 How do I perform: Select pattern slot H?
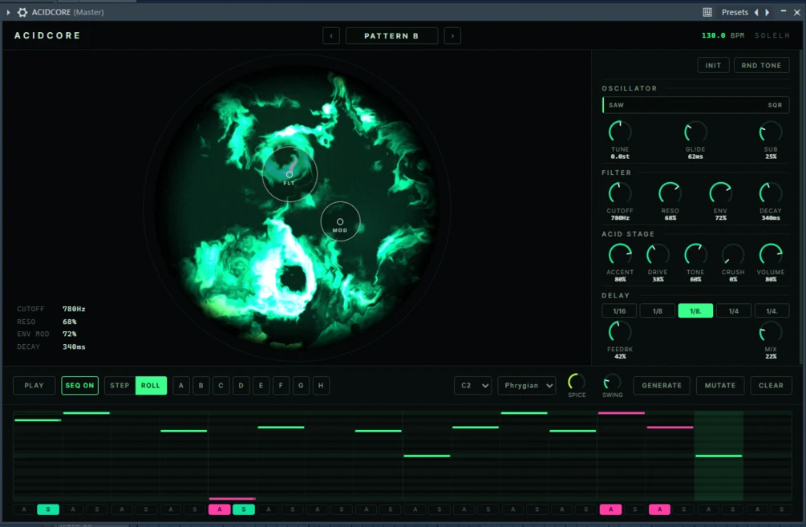point(321,386)
